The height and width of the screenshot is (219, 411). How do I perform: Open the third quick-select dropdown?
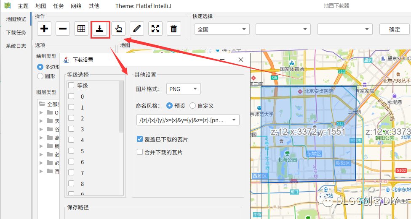[345, 29]
